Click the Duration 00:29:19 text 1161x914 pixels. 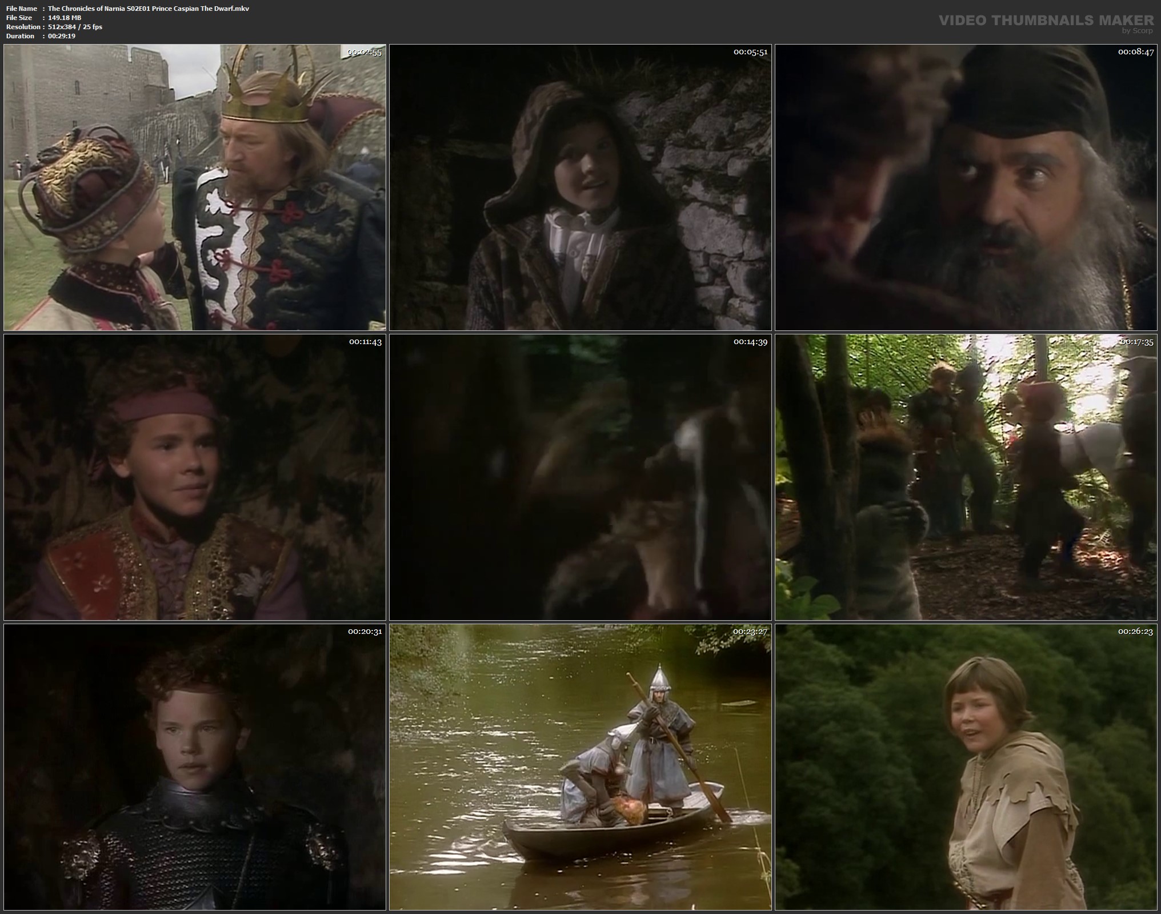pos(62,36)
